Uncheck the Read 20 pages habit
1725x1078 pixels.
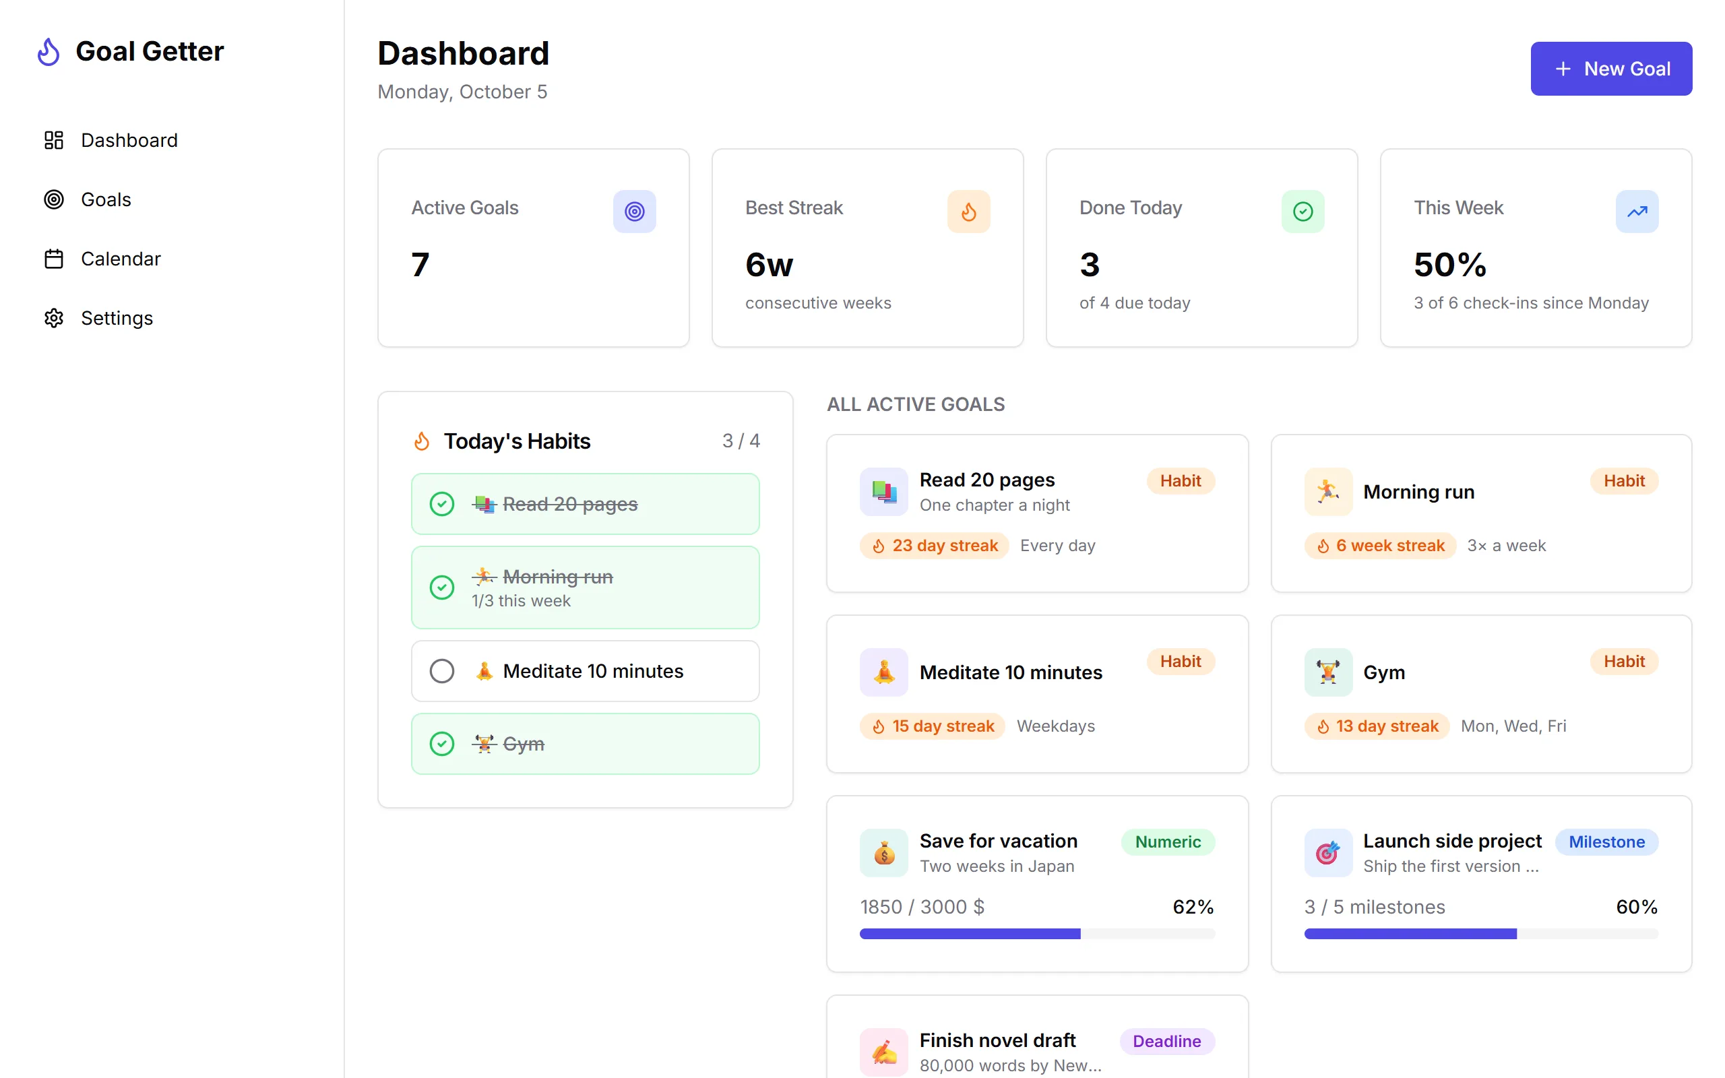442,504
